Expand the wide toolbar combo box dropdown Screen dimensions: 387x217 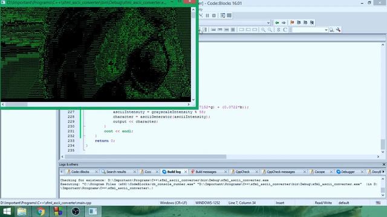(x=268, y=23)
